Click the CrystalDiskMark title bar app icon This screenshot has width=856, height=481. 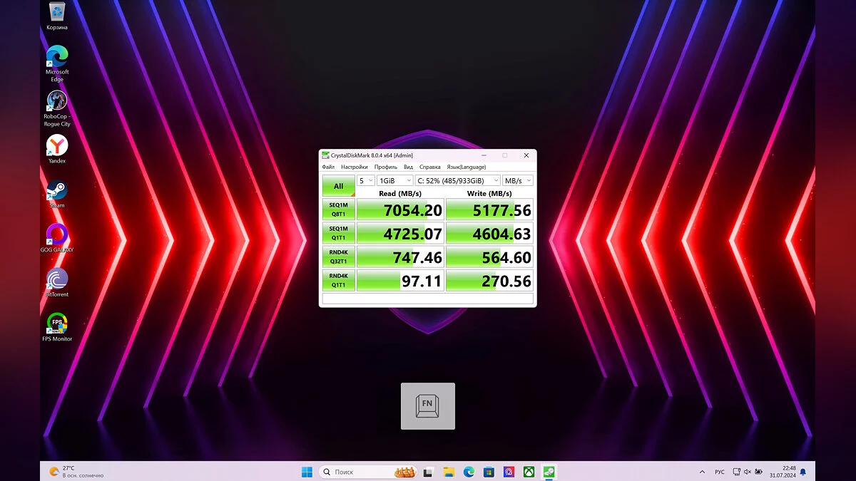point(325,155)
